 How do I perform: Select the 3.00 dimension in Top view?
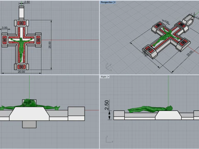pyautogui.click(x=5, y=28)
